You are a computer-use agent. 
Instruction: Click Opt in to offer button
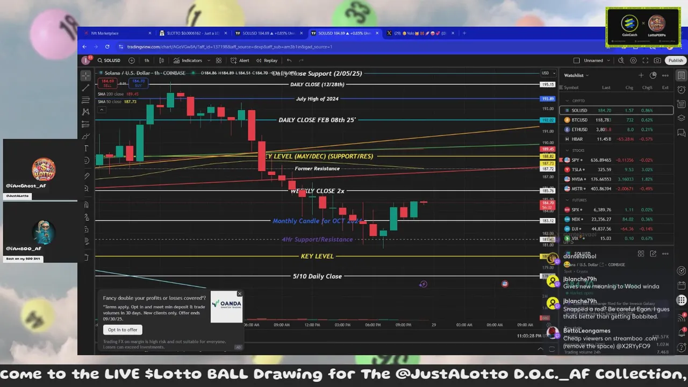coord(123,329)
